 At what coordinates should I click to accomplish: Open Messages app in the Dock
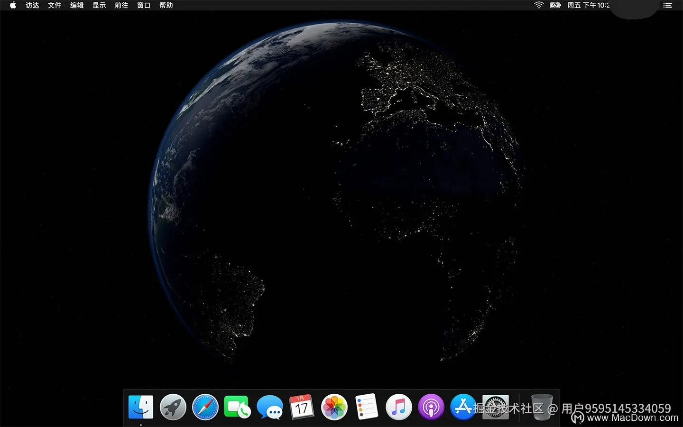click(x=269, y=407)
